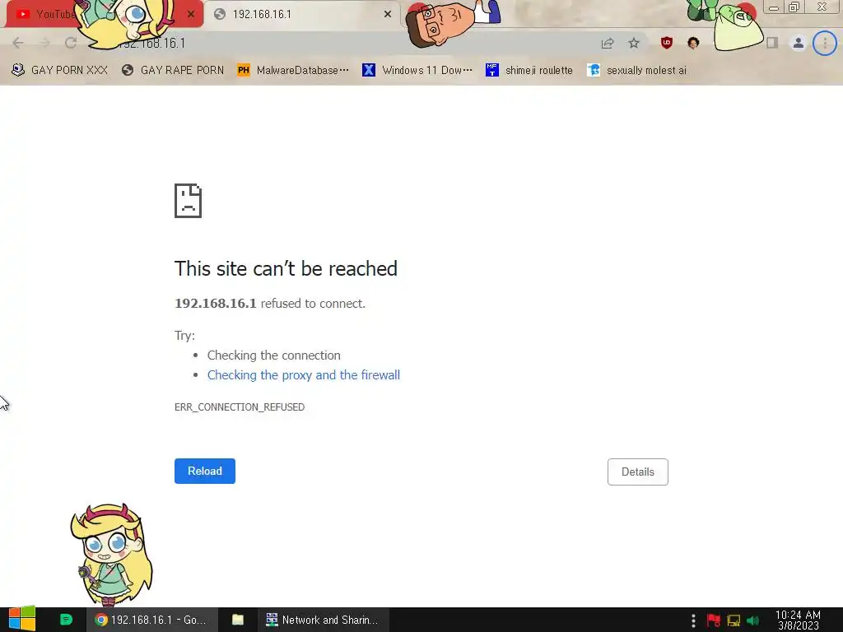
Task: Go back using the browser back arrow
Action: click(x=18, y=43)
